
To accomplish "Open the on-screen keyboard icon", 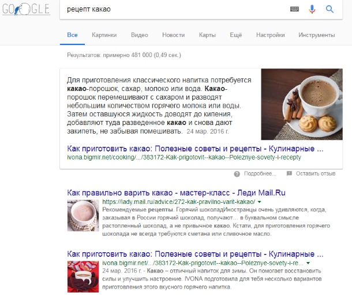I will [x=294, y=9].
